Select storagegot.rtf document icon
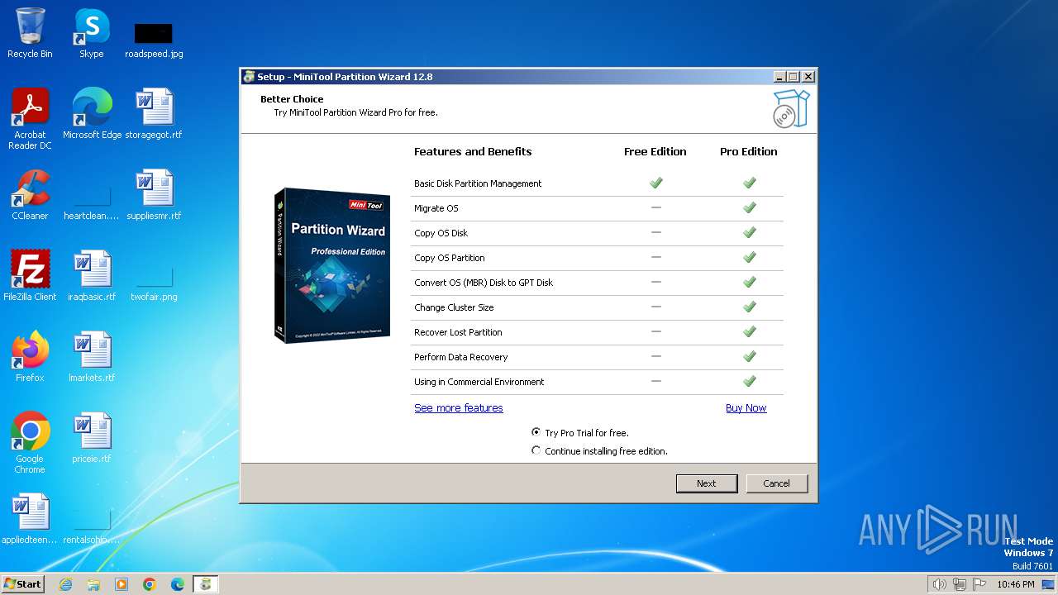 (x=154, y=113)
